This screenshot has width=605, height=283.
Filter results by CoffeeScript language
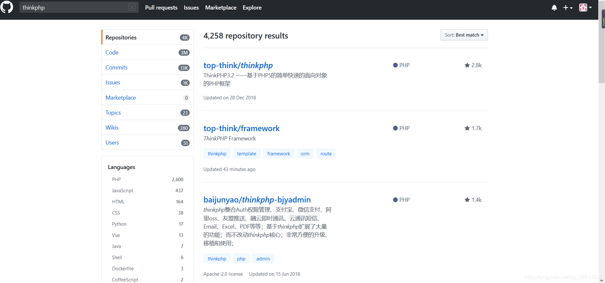pyautogui.click(x=147, y=279)
